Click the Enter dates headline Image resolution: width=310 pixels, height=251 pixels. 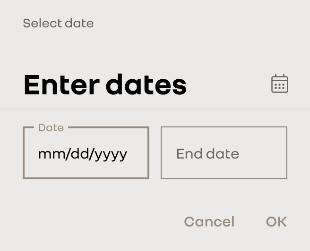click(x=105, y=84)
